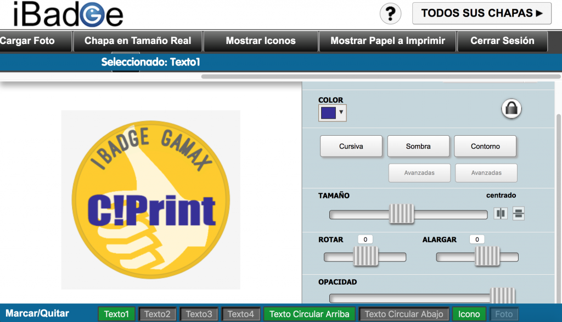Screen dimensions: 562x322
Task: Enable Contorno outline effect
Action: 485,146
